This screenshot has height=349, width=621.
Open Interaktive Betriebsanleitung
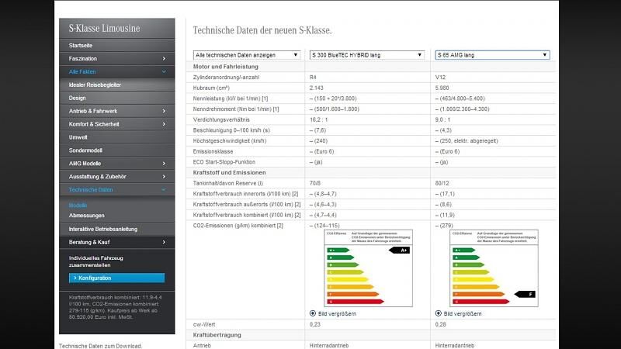(x=103, y=229)
